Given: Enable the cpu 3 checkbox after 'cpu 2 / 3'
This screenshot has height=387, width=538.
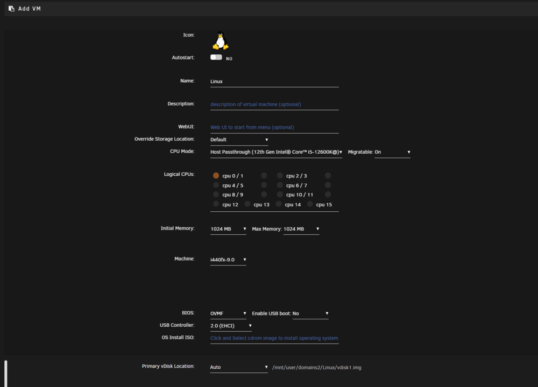Looking at the screenshot, I should point(328,176).
